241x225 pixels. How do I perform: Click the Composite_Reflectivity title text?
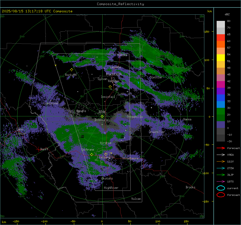pyautogui.click(x=120, y=4)
